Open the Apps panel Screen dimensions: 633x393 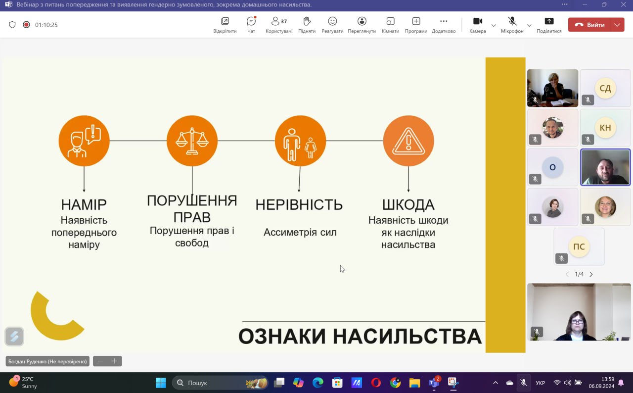click(416, 24)
